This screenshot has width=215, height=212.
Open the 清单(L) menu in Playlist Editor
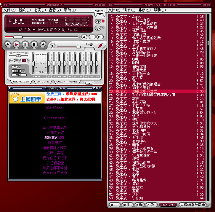pos(129,10)
